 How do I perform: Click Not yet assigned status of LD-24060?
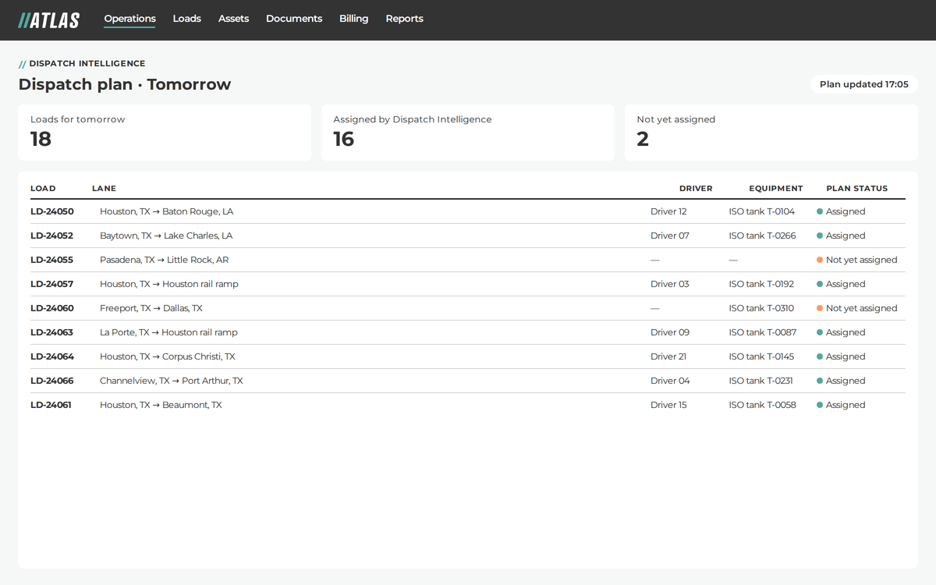pos(856,308)
